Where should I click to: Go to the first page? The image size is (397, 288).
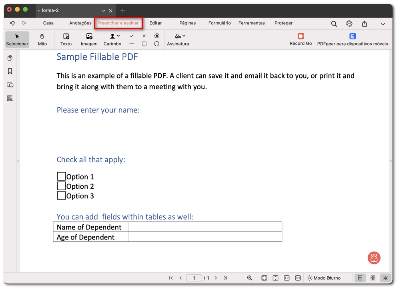click(x=171, y=278)
